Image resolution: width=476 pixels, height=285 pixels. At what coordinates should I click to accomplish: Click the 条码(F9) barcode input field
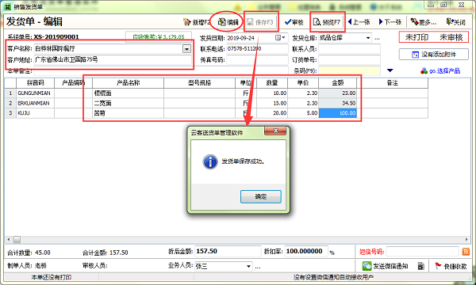pyautogui.click(x=349, y=70)
